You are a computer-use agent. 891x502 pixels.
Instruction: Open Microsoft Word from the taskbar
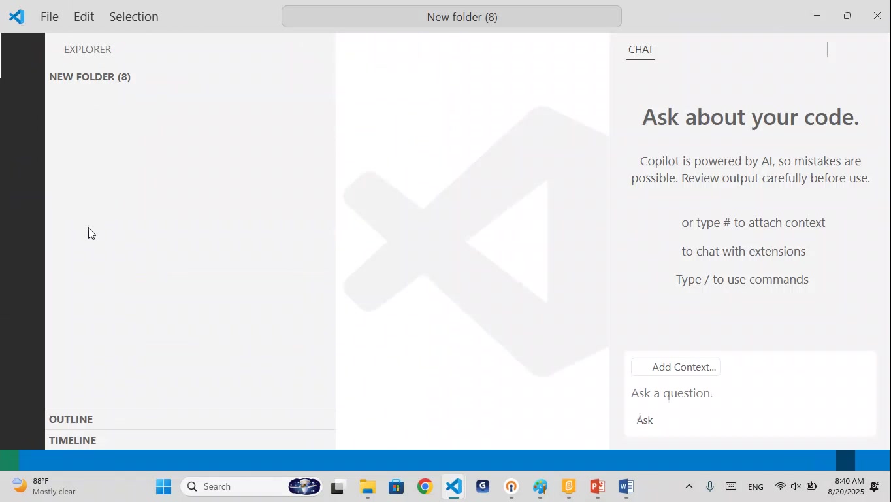coord(626,486)
